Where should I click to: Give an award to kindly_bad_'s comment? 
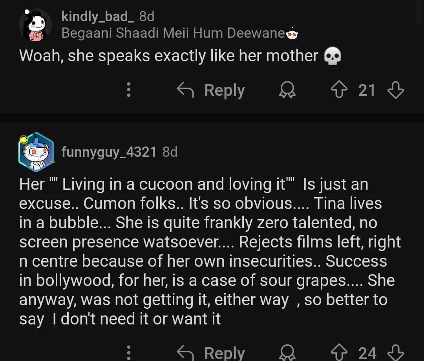tap(287, 91)
